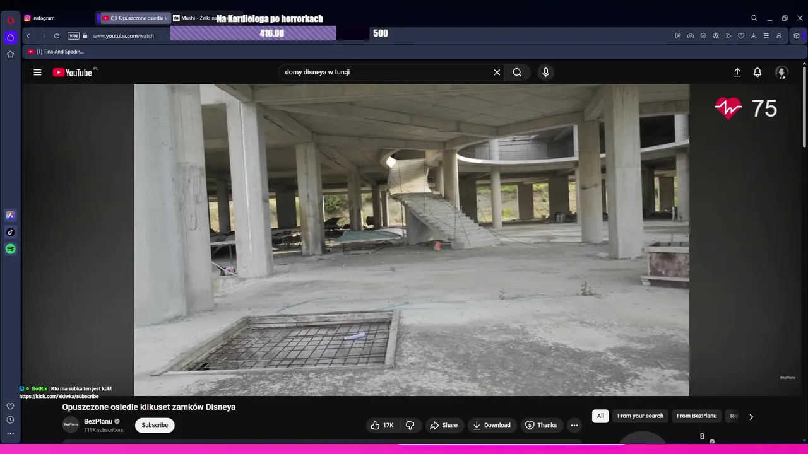Select the All filter chip
The width and height of the screenshot is (808, 454).
pyautogui.click(x=600, y=416)
